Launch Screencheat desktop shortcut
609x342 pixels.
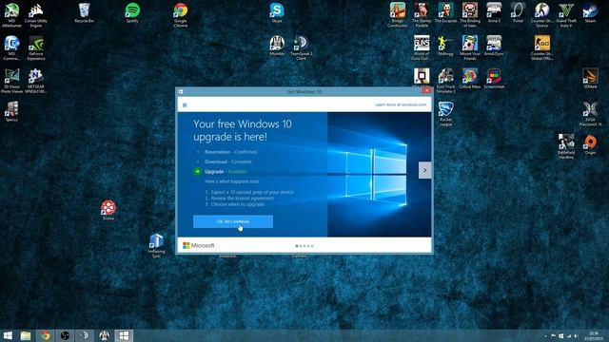(x=494, y=78)
